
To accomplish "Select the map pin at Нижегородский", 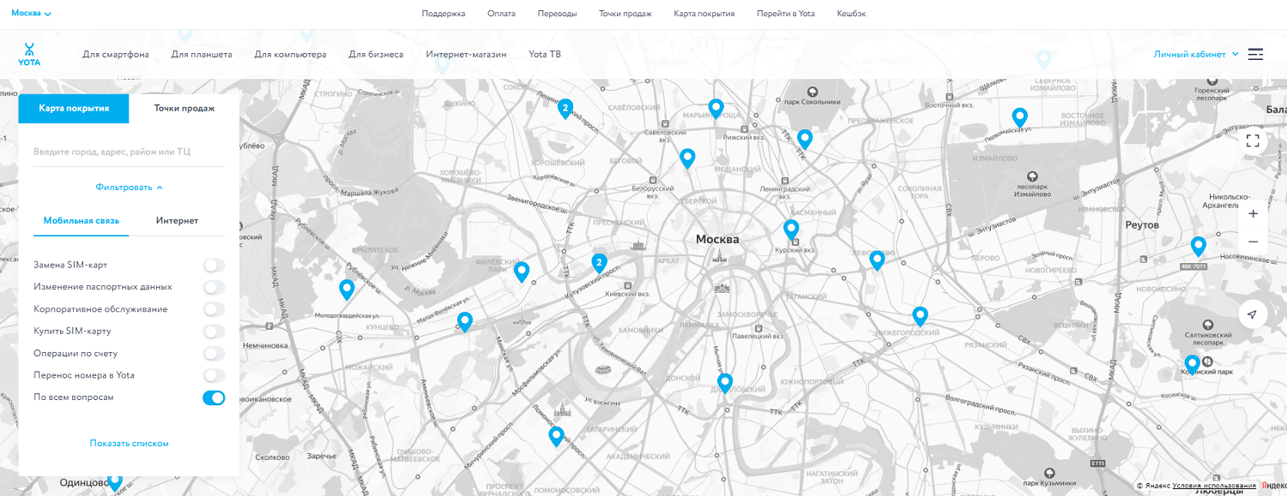I will 921,316.
